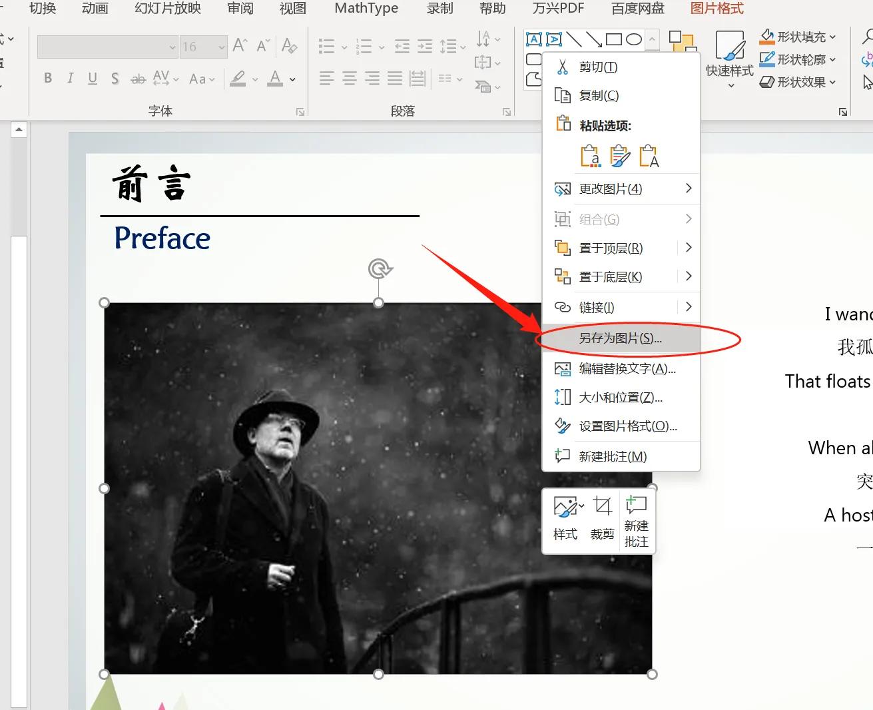Click the increase font size icon

pyautogui.click(x=240, y=45)
